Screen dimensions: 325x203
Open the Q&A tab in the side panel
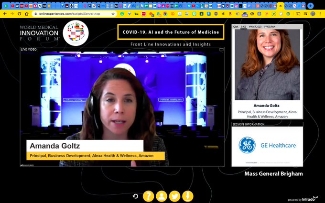[x=236, y=27]
